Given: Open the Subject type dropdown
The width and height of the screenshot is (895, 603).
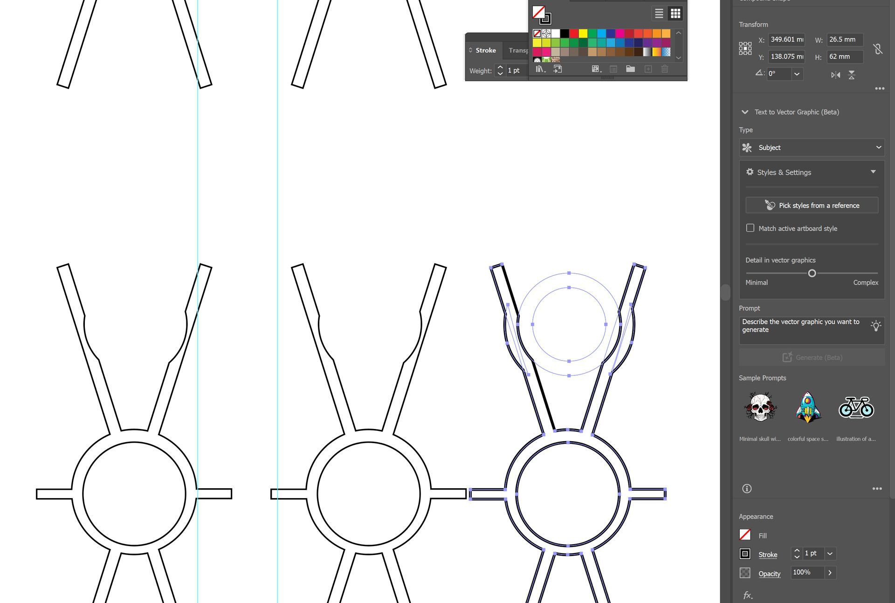Looking at the screenshot, I should click(x=812, y=147).
